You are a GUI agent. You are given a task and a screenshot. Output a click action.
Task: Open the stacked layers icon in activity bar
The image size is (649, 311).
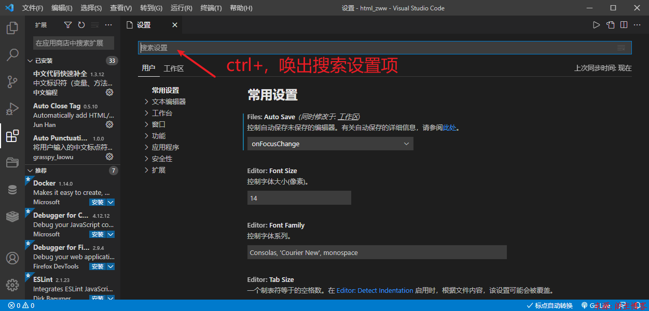pos(12,217)
